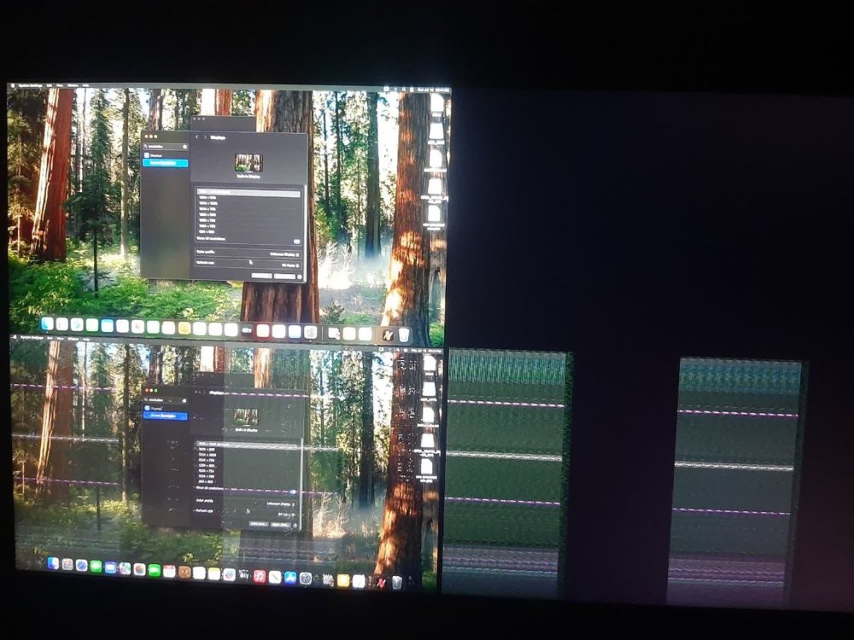Viewport: 854px width, 640px height.
Task: Open Color profile dropdown in upper Settings window
Action: pyautogui.click(x=284, y=254)
